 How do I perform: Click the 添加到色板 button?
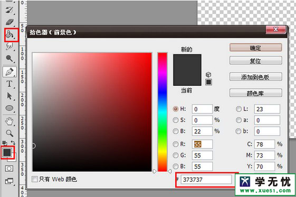pos(255,77)
